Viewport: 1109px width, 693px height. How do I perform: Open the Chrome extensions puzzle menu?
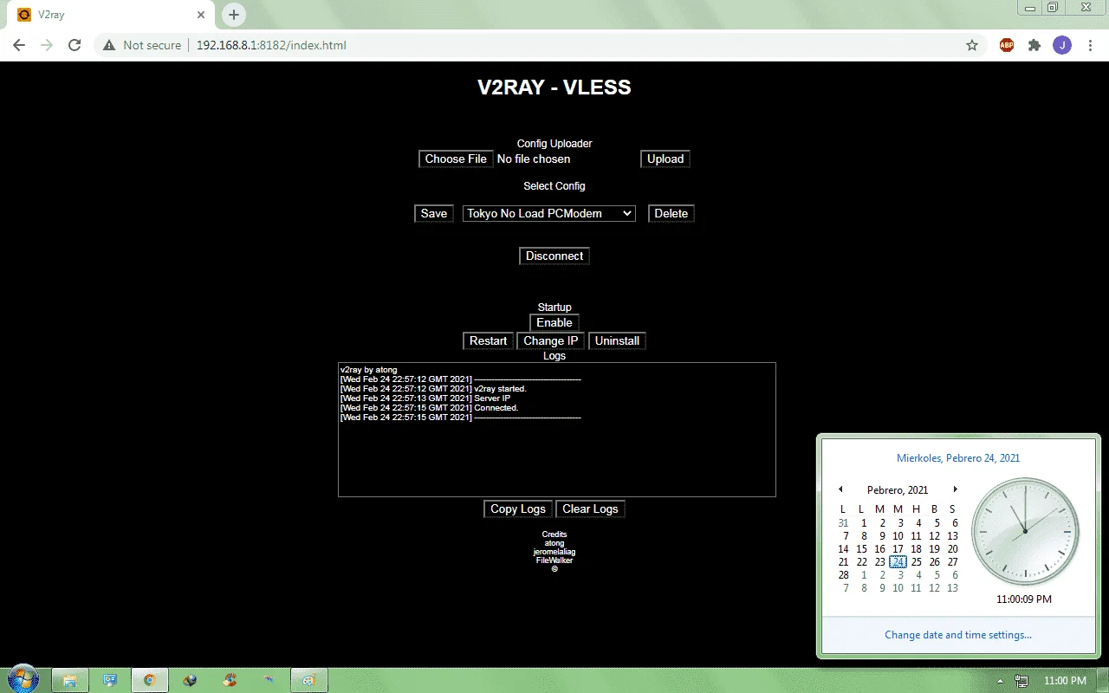1034,45
